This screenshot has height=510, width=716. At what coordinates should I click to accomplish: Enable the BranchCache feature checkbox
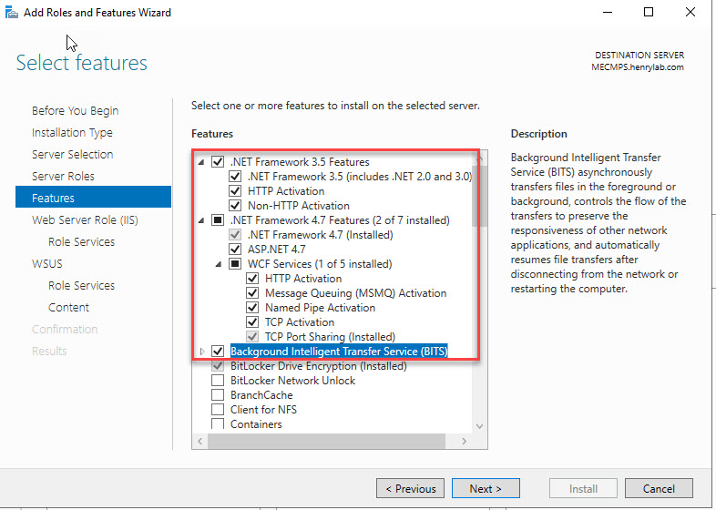tap(218, 395)
